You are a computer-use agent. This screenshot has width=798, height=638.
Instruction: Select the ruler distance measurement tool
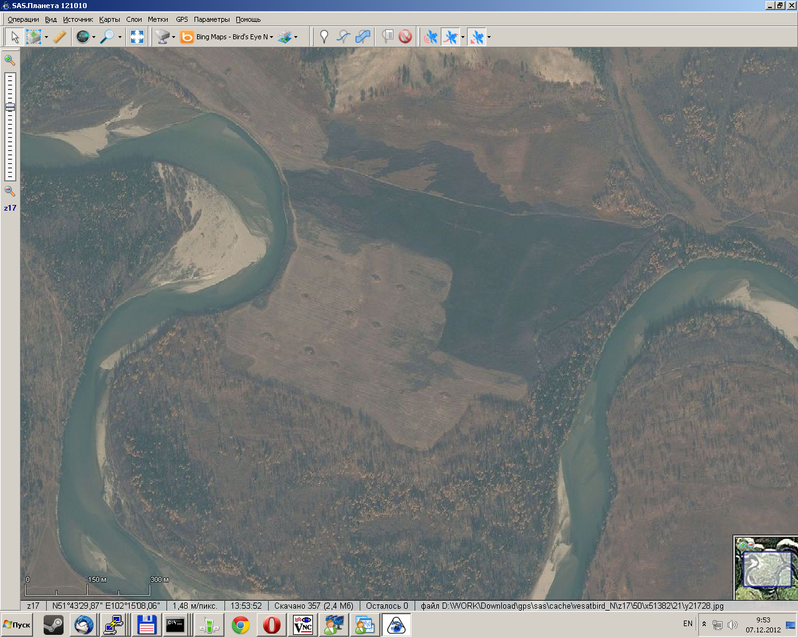(60, 37)
